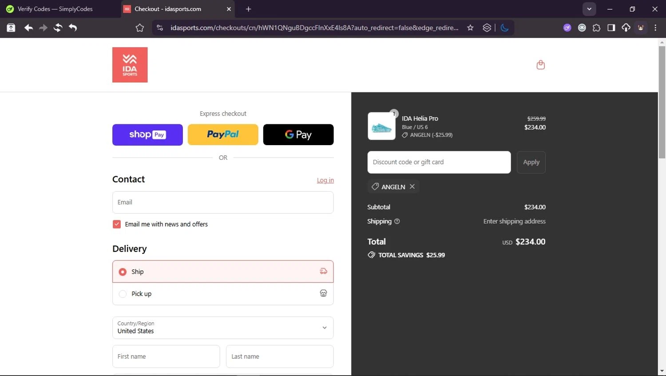The height and width of the screenshot is (376, 666).
Task: Click the Enter shipping address text
Action: pos(515,221)
